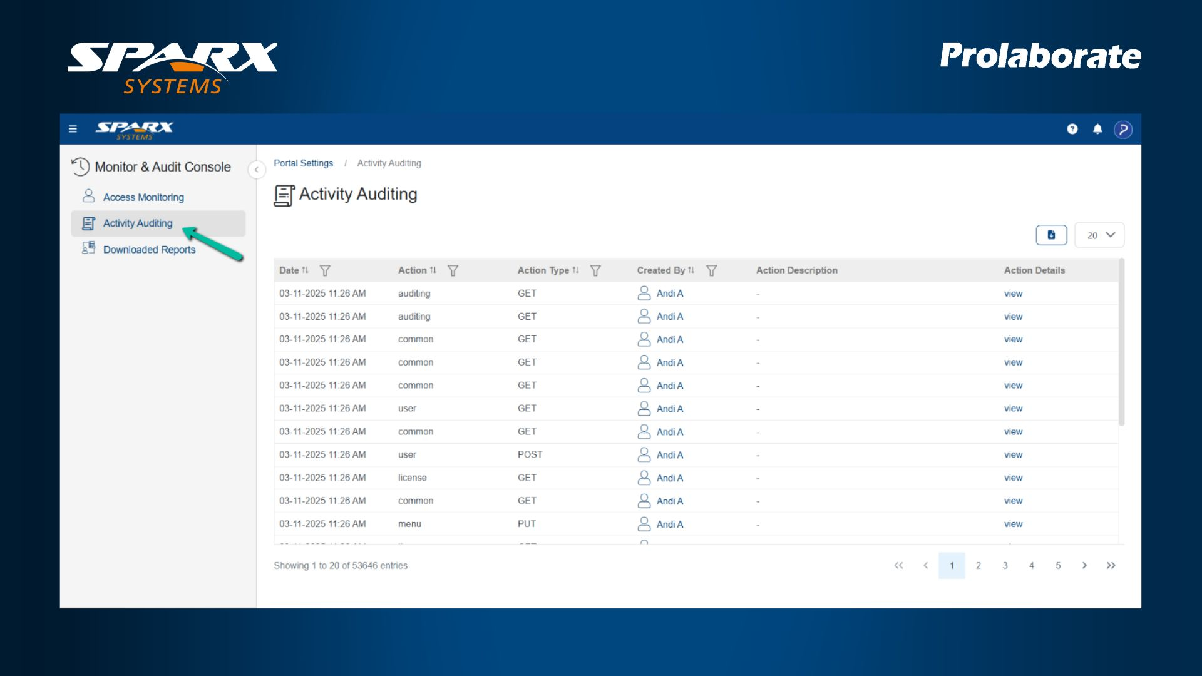Toggle sorting on the Created By column
This screenshot has width=1202, height=676.
coord(691,270)
